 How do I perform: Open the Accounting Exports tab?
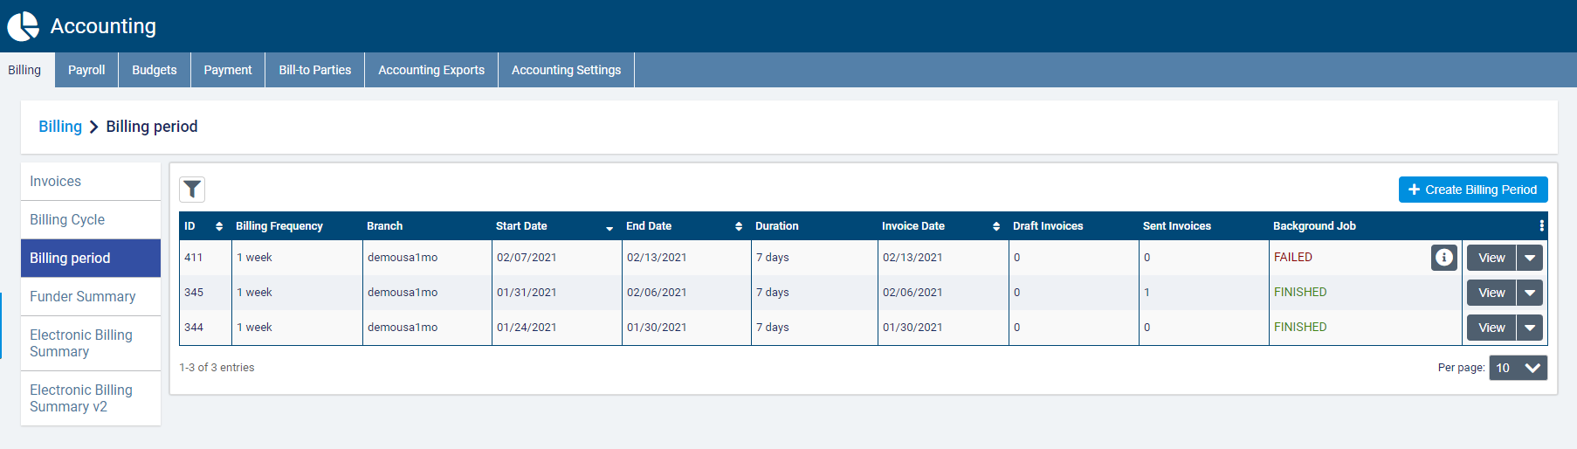[x=431, y=70]
